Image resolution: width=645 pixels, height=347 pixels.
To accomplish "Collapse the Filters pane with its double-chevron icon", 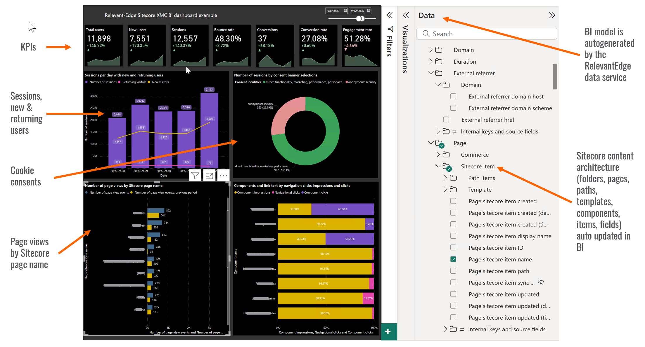I will pos(390,15).
